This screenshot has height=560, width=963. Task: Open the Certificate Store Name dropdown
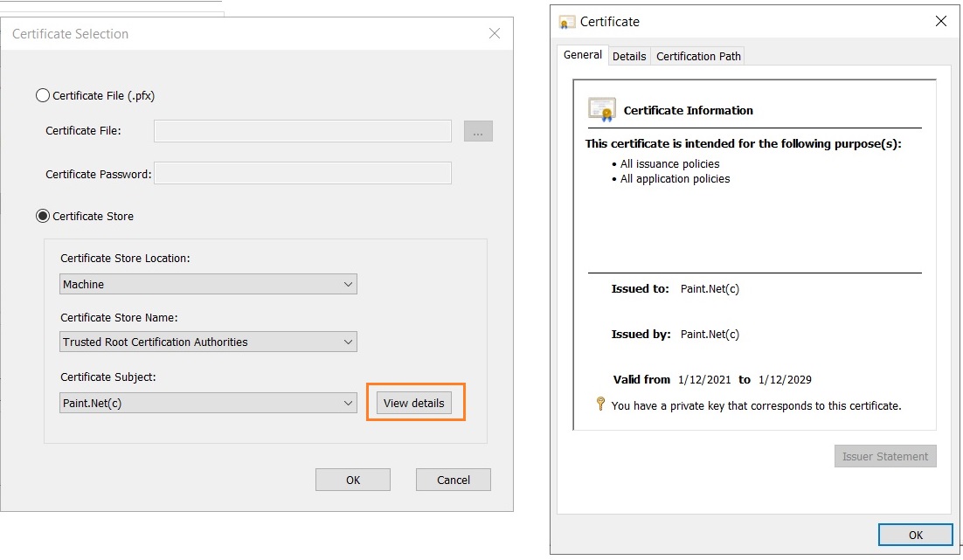click(208, 342)
